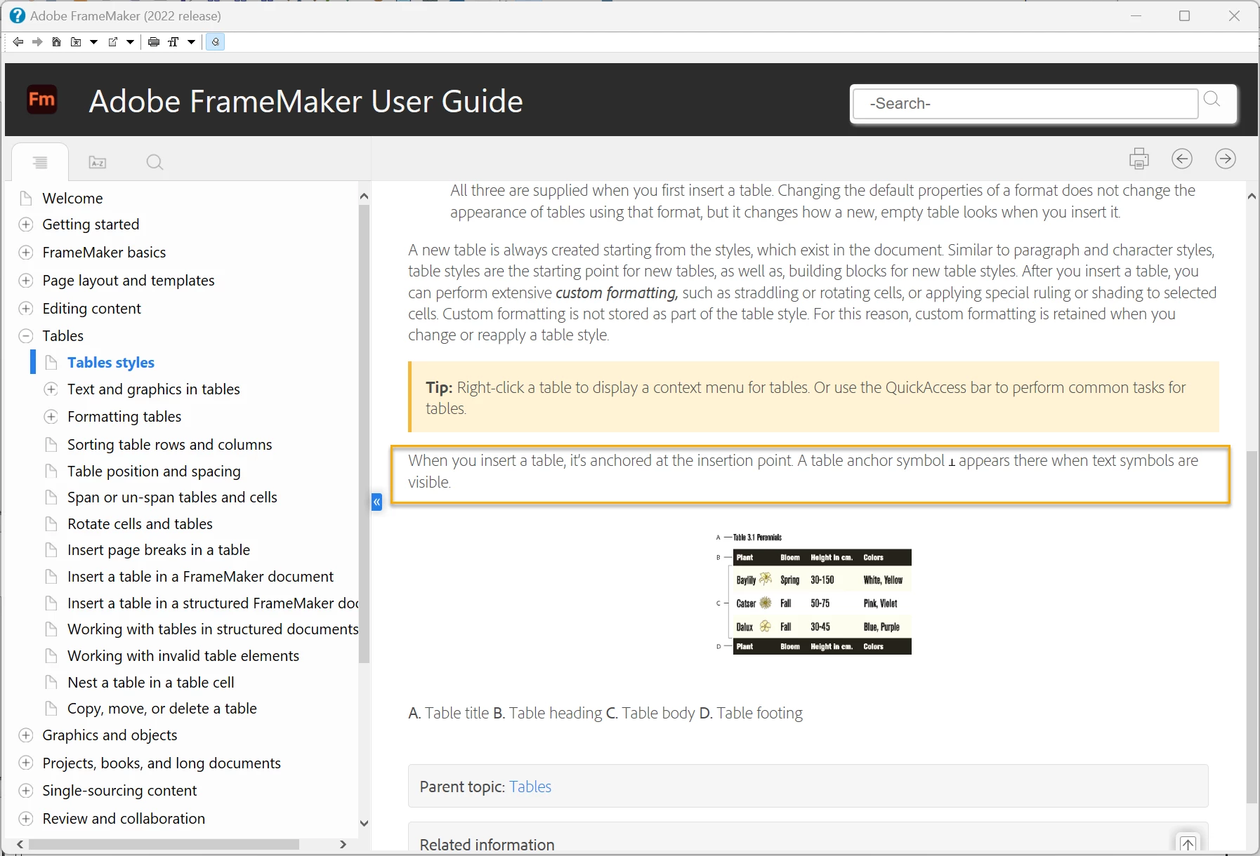Viewport: 1260px width, 856px height.
Task: Click the FrameMaker Fm logo
Action: point(41,100)
